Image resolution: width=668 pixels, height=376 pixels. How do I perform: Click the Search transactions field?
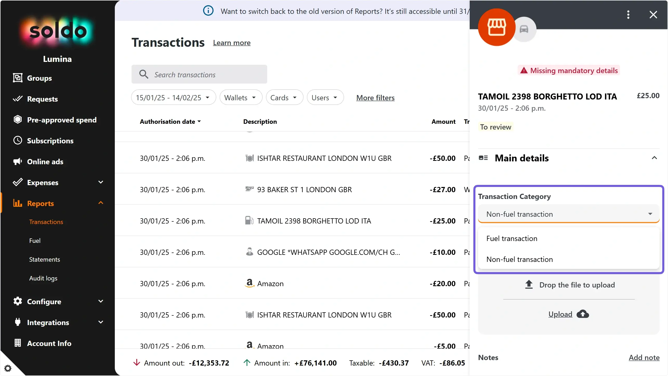[199, 74]
